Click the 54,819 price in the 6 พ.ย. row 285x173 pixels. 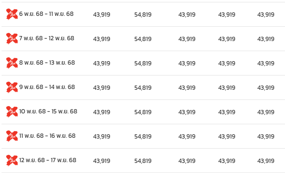[x=143, y=15]
